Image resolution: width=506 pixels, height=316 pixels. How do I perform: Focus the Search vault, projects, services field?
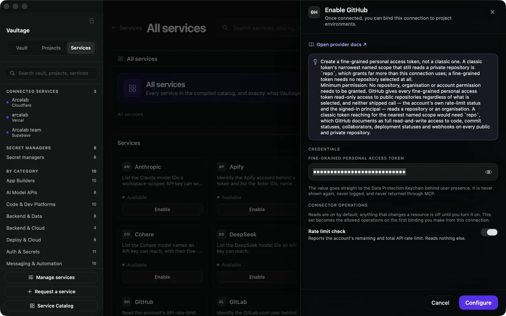point(51,73)
